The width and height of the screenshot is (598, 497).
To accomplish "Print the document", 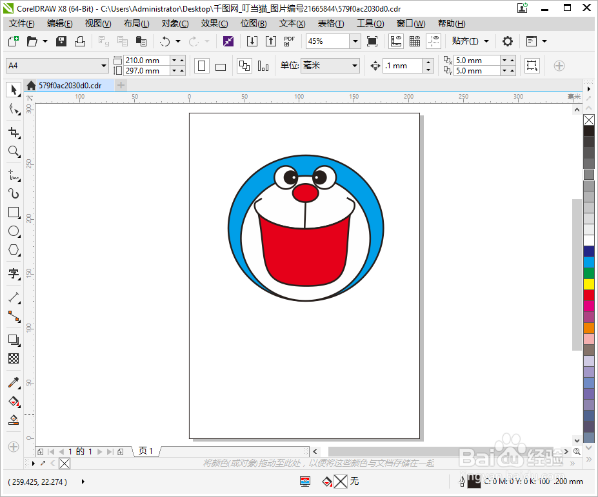I will (x=80, y=41).
